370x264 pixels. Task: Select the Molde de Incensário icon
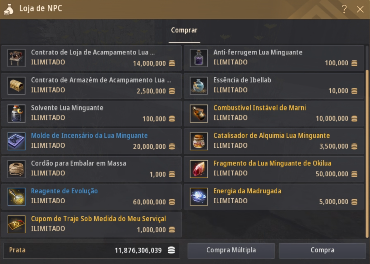(x=16, y=141)
